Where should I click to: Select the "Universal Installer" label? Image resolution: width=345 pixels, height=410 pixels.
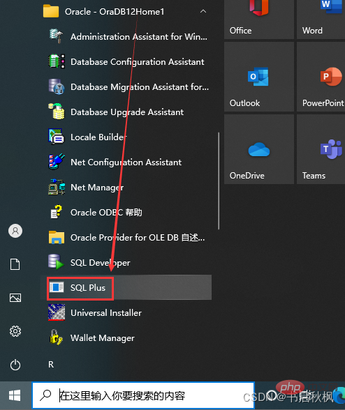click(106, 312)
